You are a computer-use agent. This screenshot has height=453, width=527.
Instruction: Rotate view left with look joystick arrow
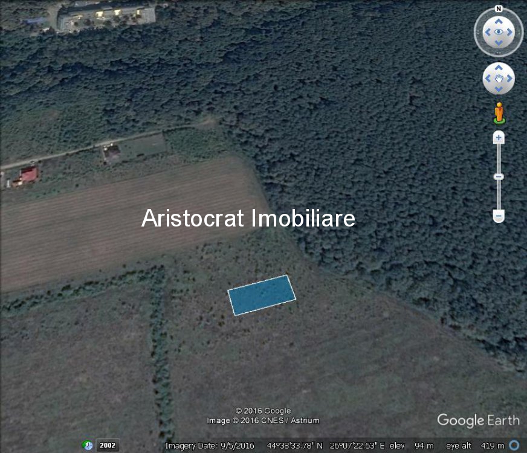[x=488, y=32]
